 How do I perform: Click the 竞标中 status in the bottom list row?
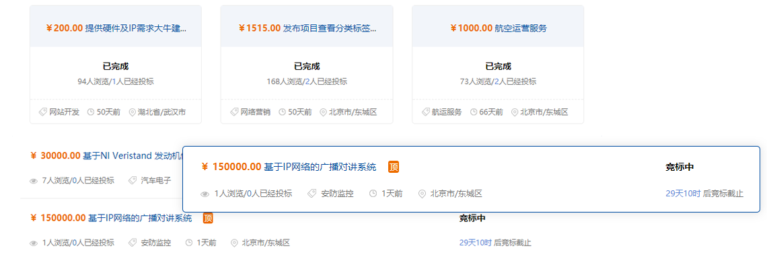coord(472,218)
